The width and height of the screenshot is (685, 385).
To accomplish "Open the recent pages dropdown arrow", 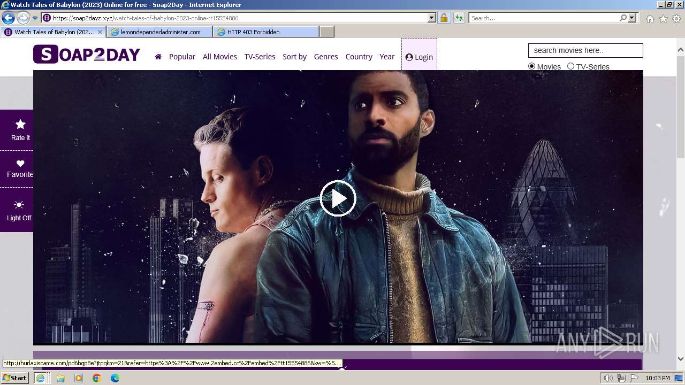I will (x=35, y=18).
